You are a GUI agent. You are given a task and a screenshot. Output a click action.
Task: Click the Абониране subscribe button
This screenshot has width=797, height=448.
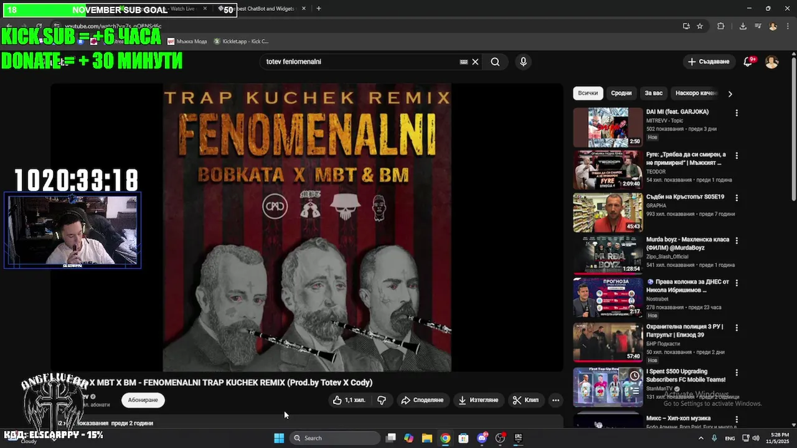[x=143, y=400]
